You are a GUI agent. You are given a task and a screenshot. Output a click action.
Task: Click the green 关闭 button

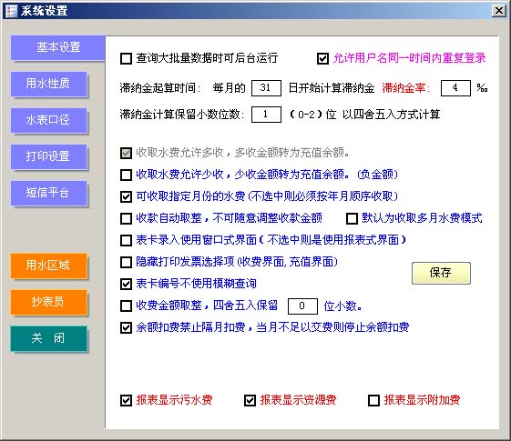pyautogui.click(x=49, y=338)
